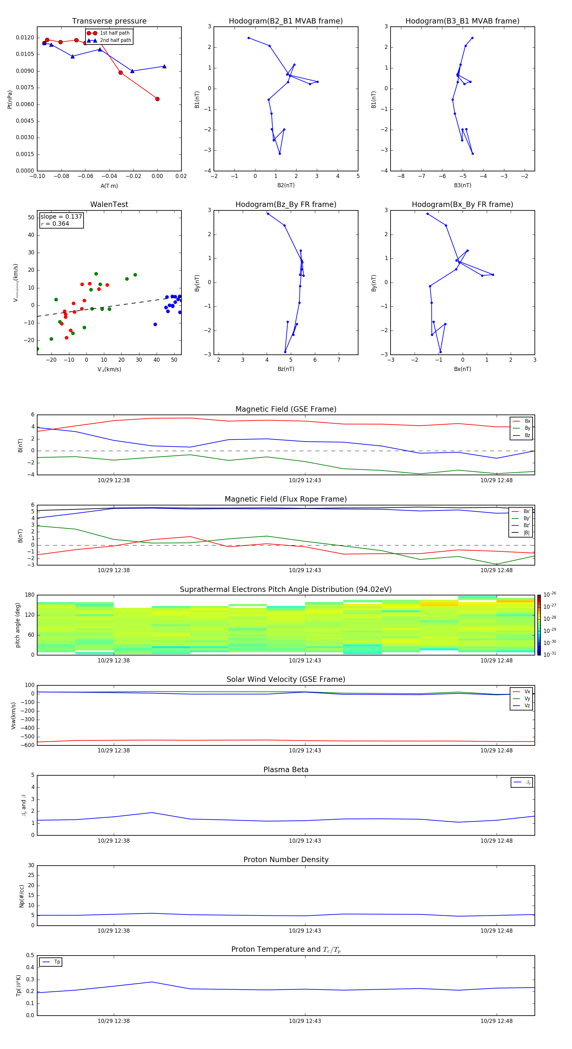Click the "Np(#/cc)" y-axis label
The image size is (572, 1049).
22,896
